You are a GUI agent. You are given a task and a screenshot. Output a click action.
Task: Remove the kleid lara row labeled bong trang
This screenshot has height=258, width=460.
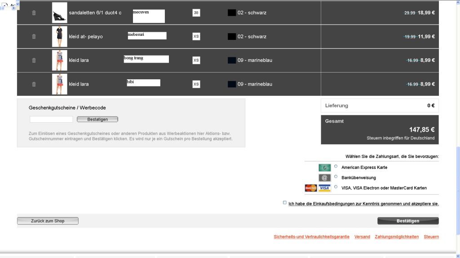click(34, 60)
